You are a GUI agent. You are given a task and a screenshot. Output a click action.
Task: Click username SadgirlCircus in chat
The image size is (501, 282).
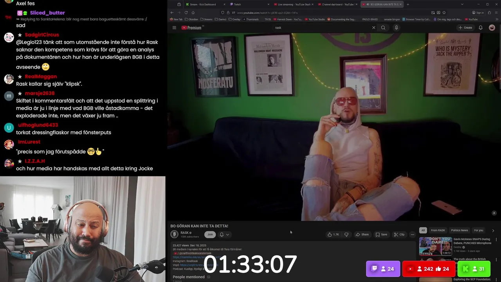coord(41,35)
